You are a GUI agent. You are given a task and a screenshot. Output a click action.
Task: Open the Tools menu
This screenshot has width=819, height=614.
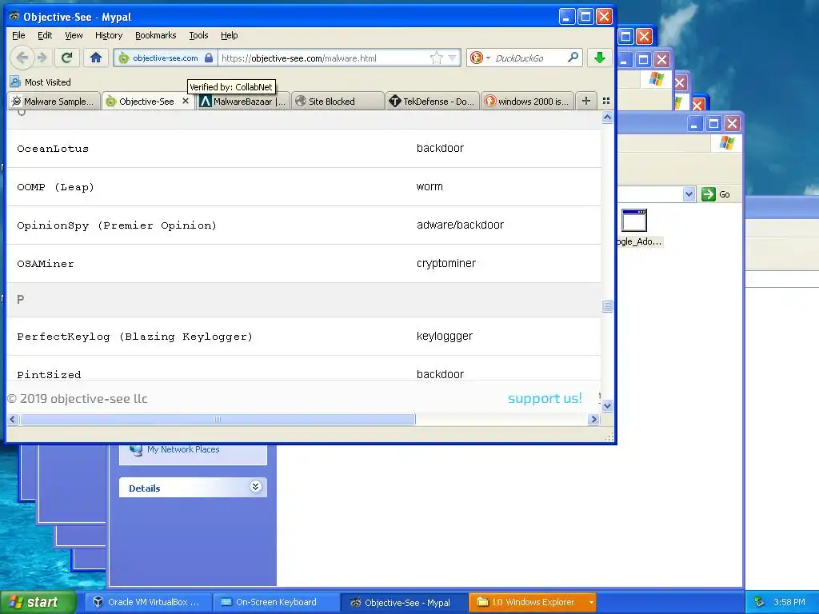(198, 35)
